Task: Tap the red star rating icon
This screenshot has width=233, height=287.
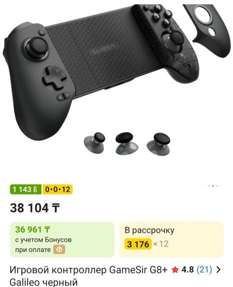Action: pyautogui.click(x=175, y=270)
